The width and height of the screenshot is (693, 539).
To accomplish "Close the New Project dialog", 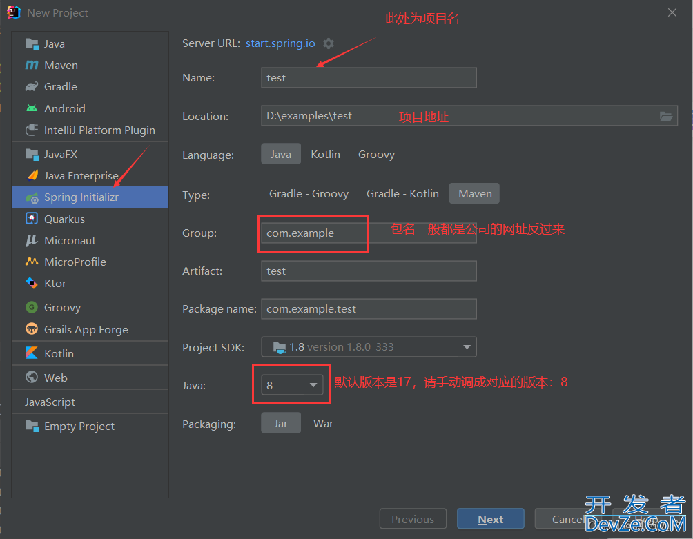I will (x=672, y=13).
